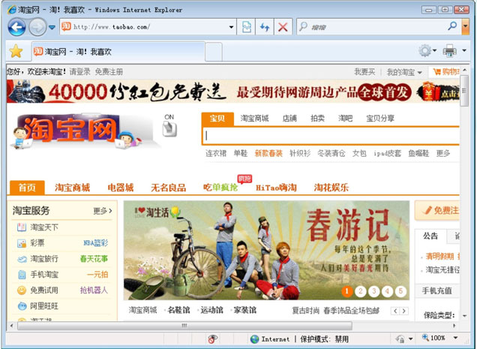Image resolution: width=477 pixels, height=349 pixels.
Task: Select the 拍卖 search tab
Action: tap(317, 118)
